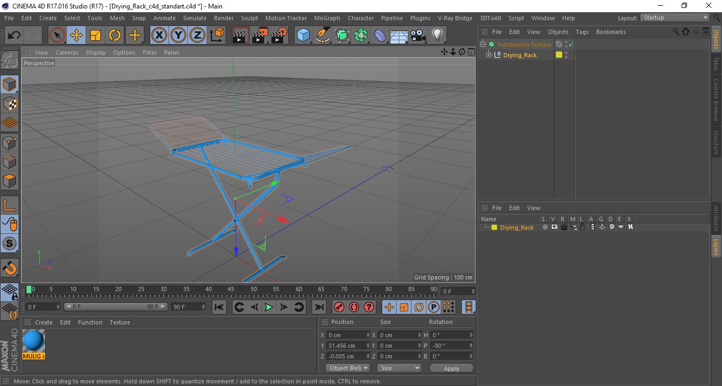Screen dimensions: 722x386
Task: Render the active view
Action: 241,36
